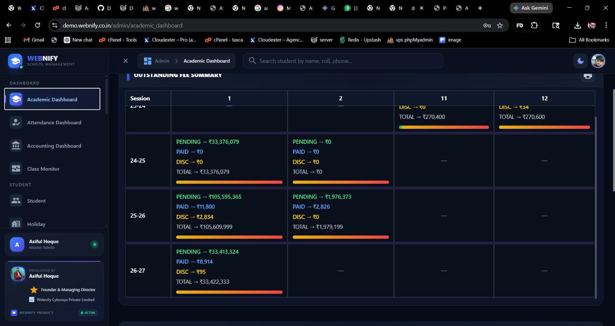The image size is (615, 326).
Task: Toggle dark mode moon icon
Action: pyautogui.click(x=580, y=61)
